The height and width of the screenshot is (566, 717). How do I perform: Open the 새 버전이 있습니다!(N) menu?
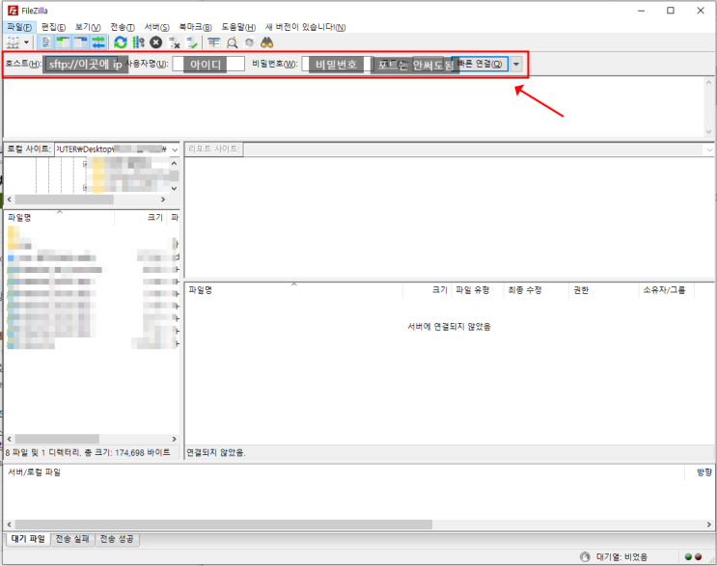(306, 27)
